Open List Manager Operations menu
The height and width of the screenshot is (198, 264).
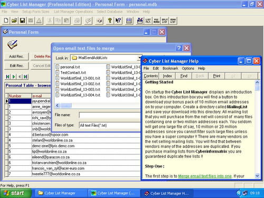click(73, 12)
